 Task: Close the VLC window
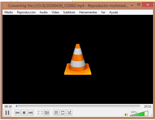(x=148, y=5)
